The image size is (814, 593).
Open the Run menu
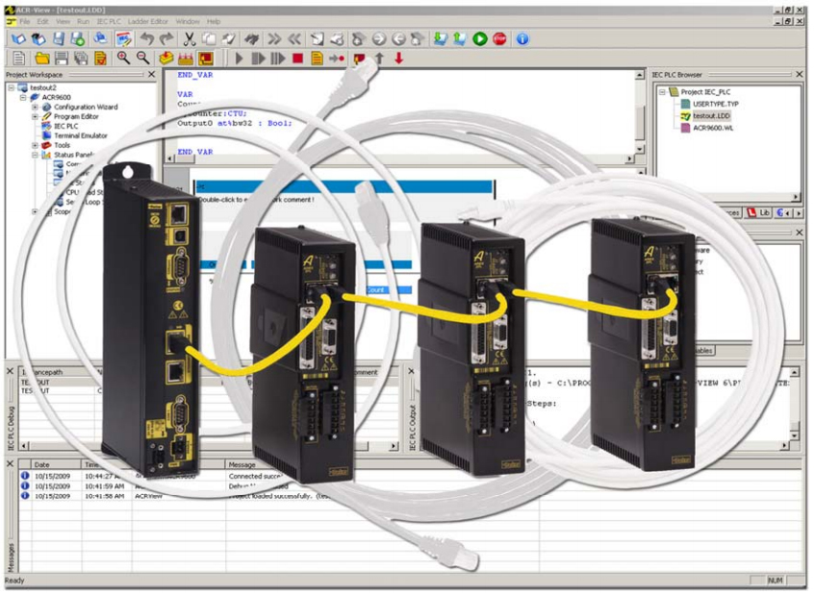83,21
